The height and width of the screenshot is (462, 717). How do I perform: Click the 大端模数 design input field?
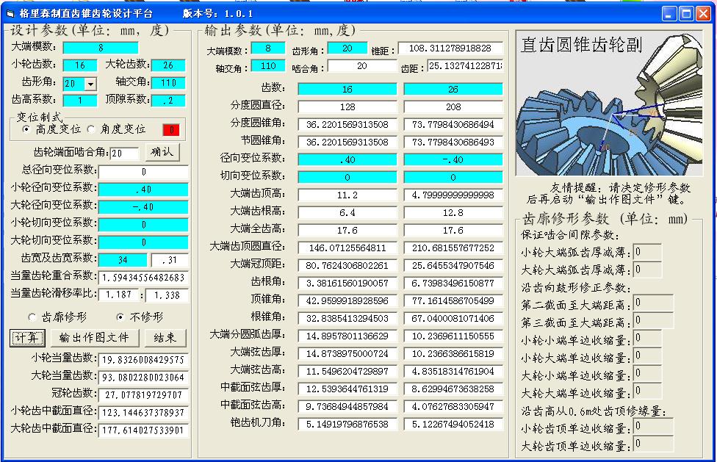(101, 48)
